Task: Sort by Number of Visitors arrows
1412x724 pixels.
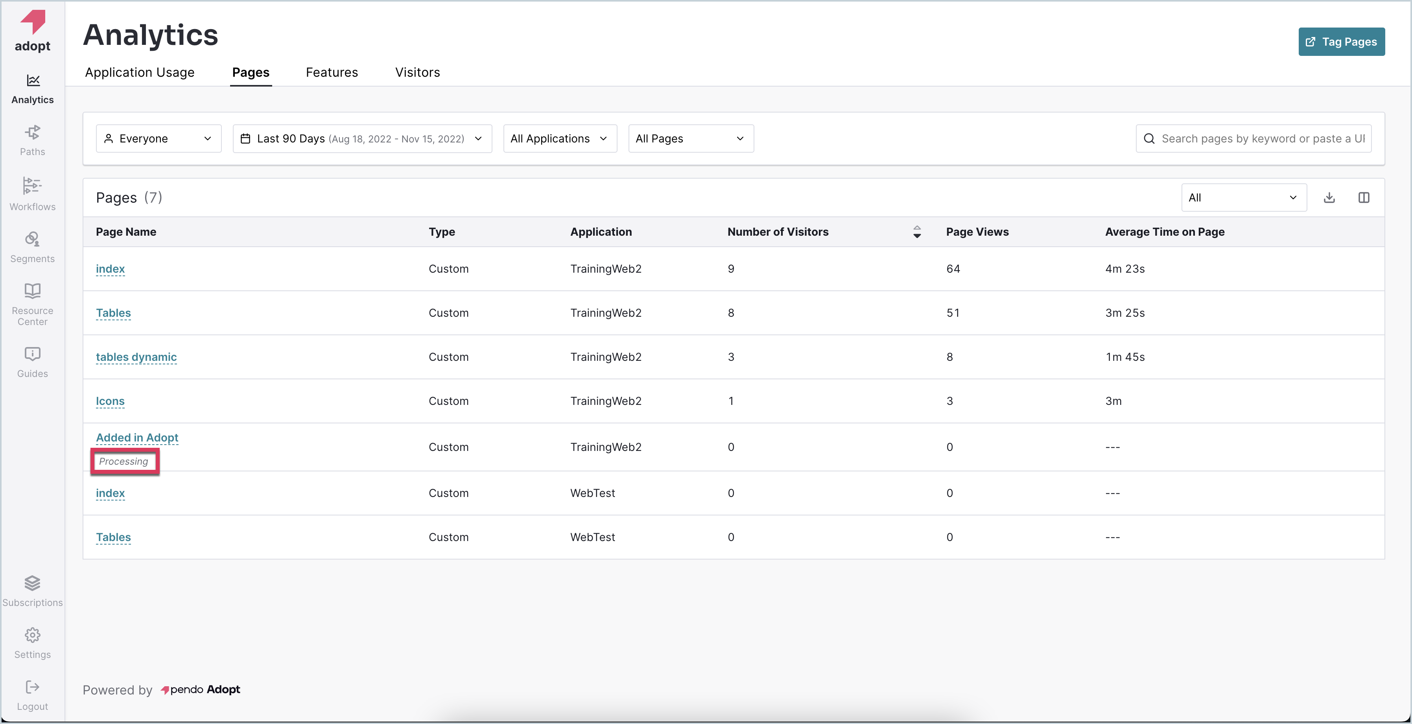Action: (x=917, y=232)
